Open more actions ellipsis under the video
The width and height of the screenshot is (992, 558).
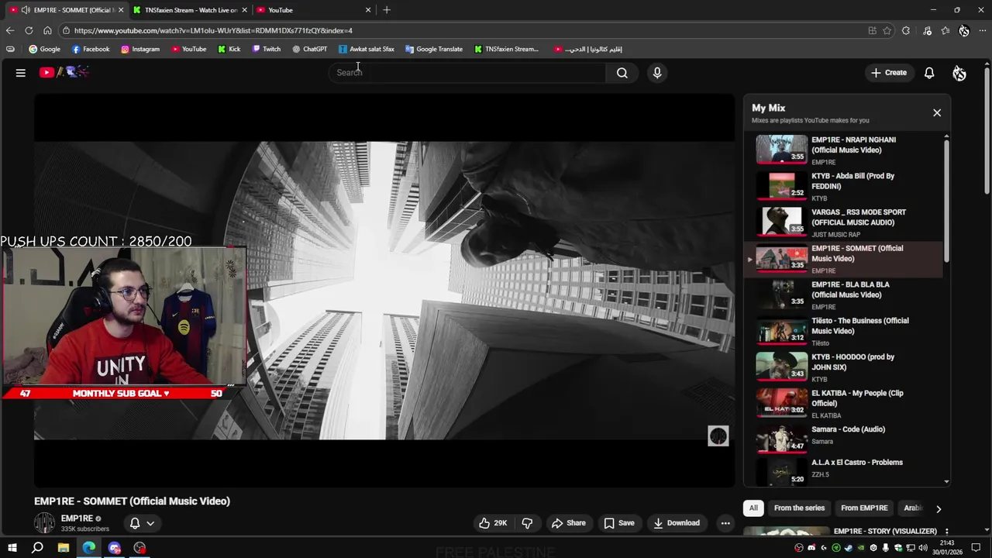pos(725,523)
